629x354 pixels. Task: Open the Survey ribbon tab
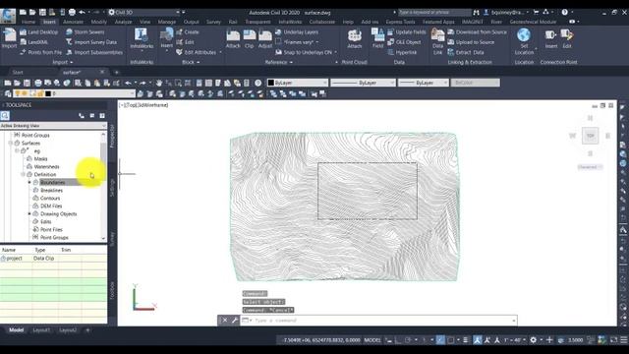pyautogui.click(x=213, y=22)
